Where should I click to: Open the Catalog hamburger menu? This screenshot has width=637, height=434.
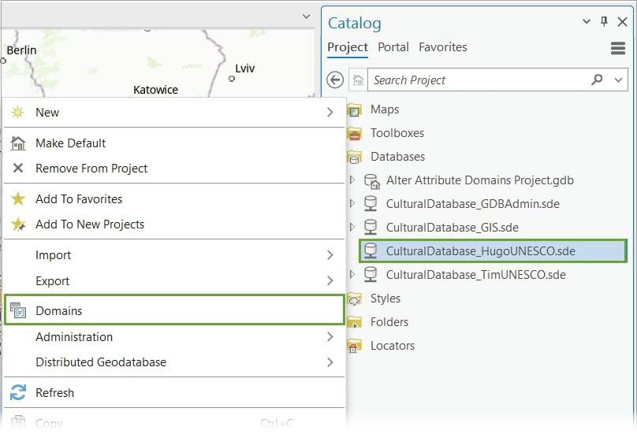point(618,48)
